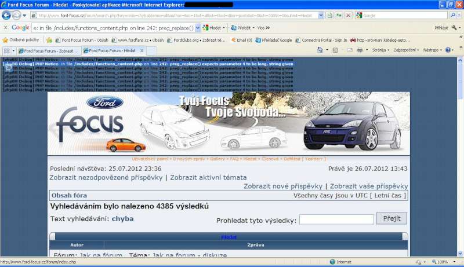Open the Nástroje dropdown menu
The image size is (464, 267).
coord(432,50)
